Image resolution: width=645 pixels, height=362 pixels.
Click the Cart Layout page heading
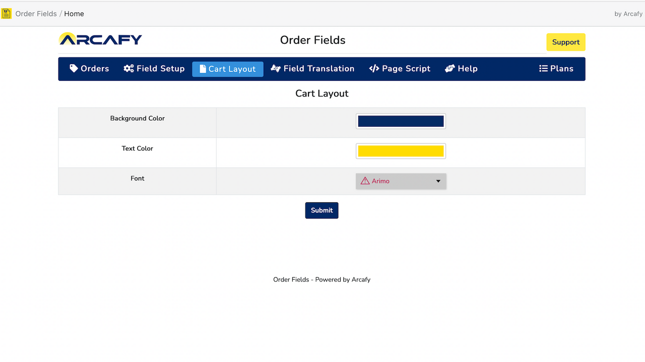pyautogui.click(x=322, y=94)
